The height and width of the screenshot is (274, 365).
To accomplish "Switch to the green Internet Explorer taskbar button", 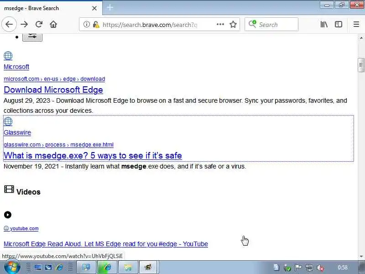I will tap(107, 267).
